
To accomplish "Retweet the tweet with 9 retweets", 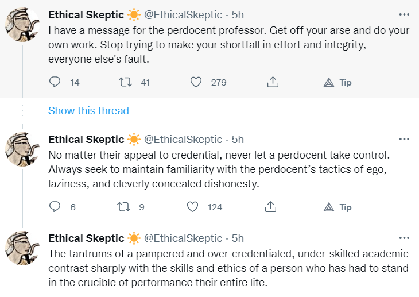I will pyautogui.click(x=123, y=207).
